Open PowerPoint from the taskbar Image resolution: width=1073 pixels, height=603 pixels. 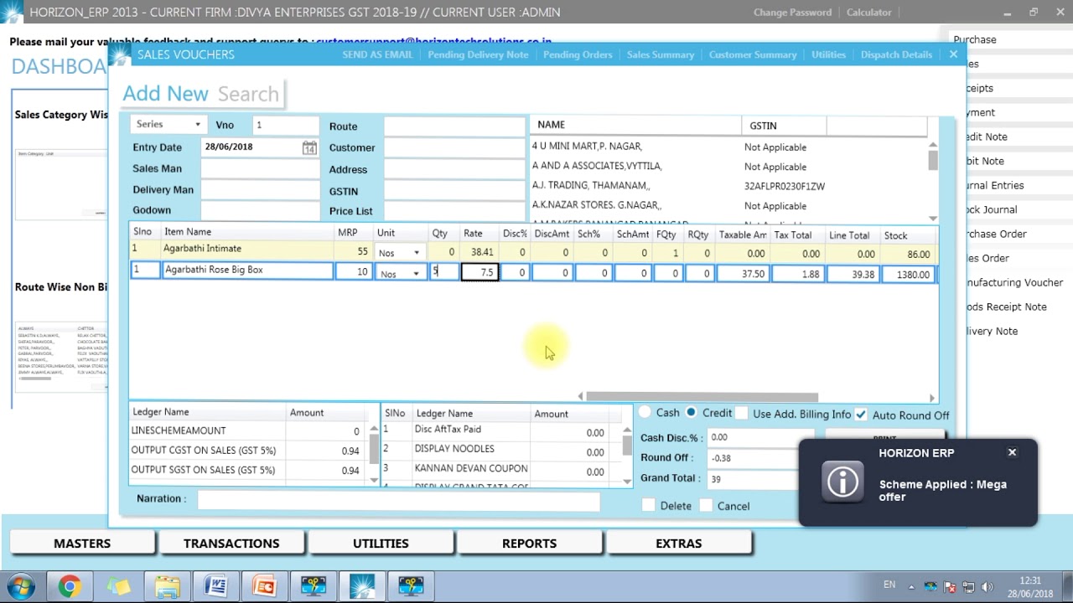click(264, 586)
